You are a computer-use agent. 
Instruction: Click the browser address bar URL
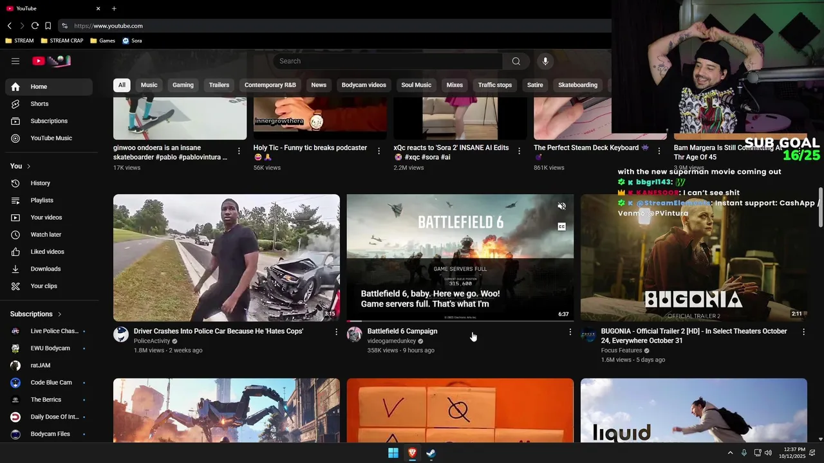point(108,26)
